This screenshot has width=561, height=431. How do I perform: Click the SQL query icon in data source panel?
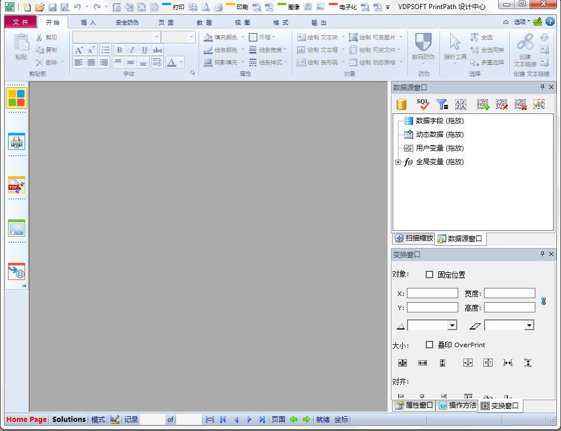[422, 104]
